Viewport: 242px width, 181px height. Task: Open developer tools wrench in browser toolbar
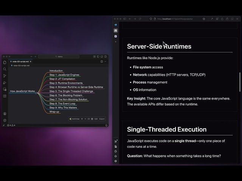click(x=212, y=19)
